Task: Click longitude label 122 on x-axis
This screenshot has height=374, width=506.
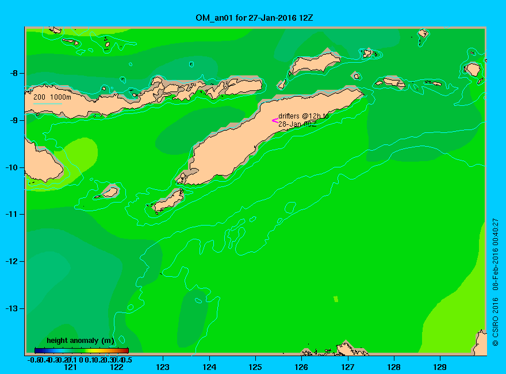Action: [117, 367]
